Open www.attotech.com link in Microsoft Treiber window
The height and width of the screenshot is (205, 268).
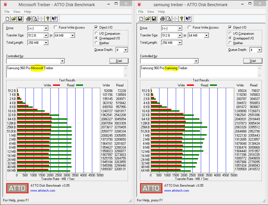pyautogui.click(x=43, y=191)
